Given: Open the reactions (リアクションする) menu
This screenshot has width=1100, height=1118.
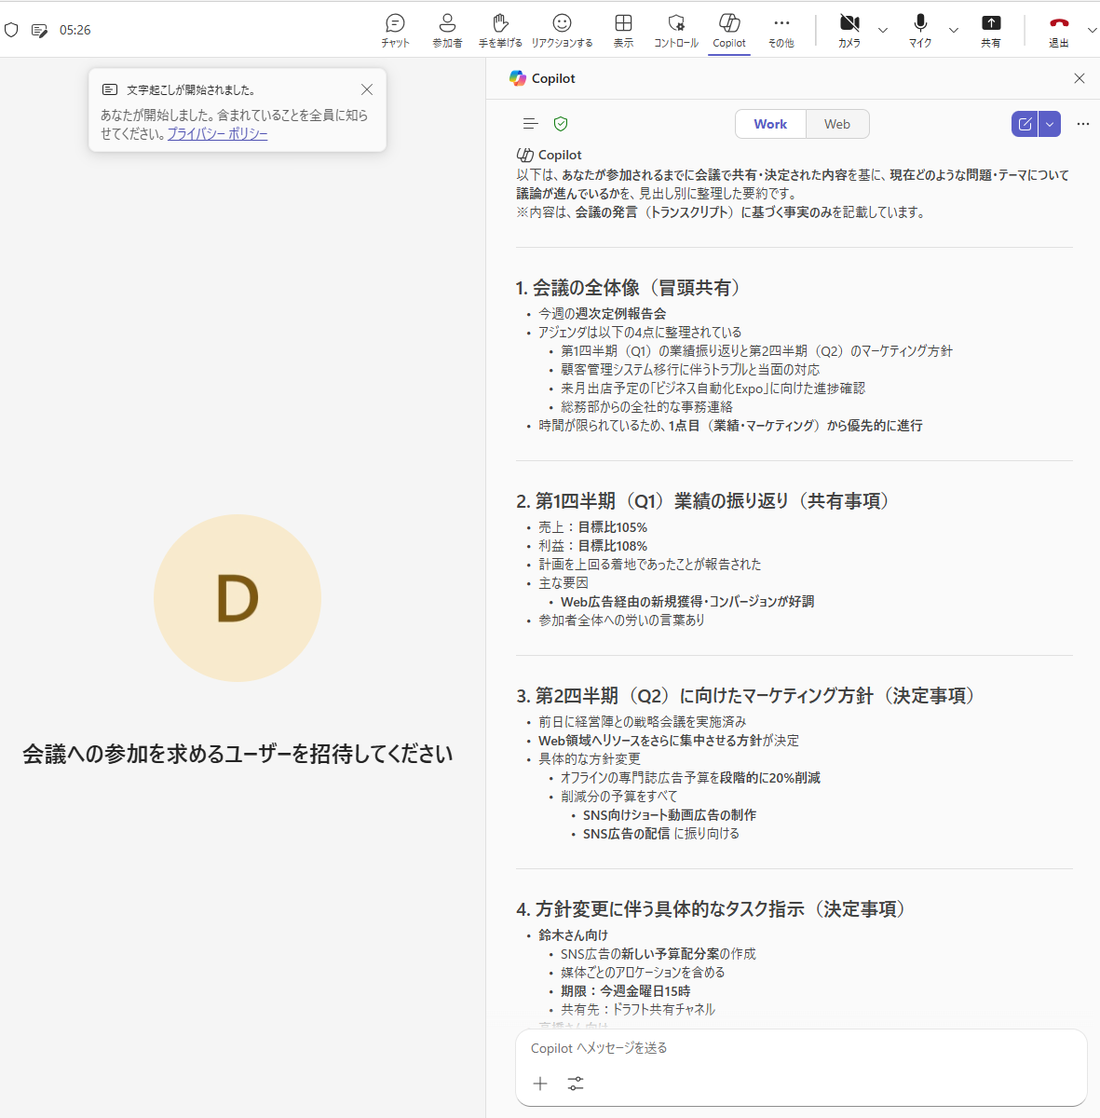Looking at the screenshot, I should [x=562, y=30].
